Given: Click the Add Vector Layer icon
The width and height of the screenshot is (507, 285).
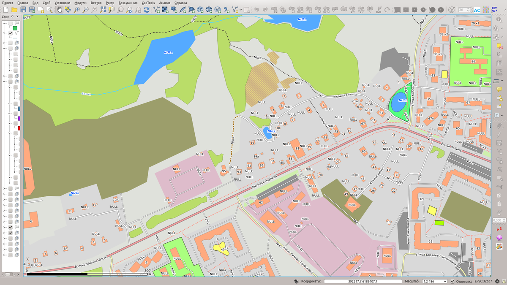Looking at the screenshot, I should coord(156,9).
